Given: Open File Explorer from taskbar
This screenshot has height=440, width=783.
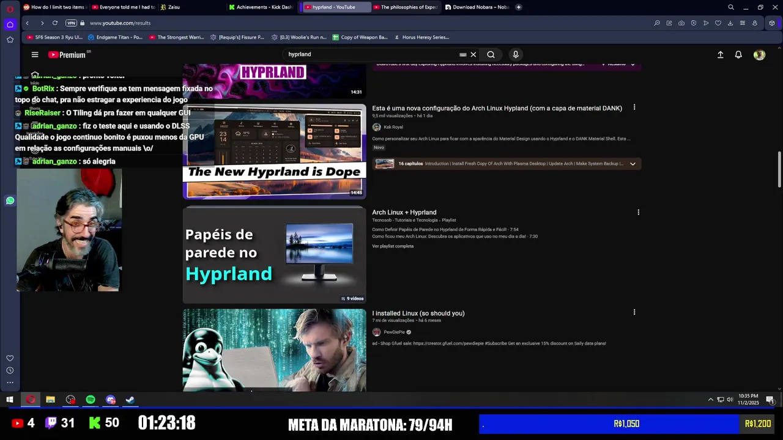Looking at the screenshot, I should click(50, 400).
